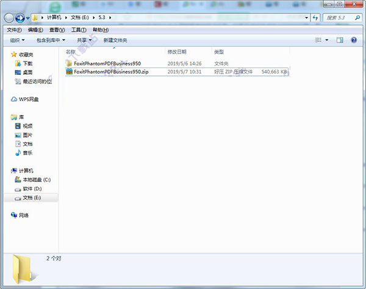The height and width of the screenshot is (289, 366).
Task: Sort by the 名称 column header
Action: click(x=71, y=52)
